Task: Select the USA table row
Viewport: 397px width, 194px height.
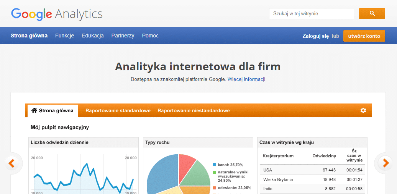Action: pos(312,170)
